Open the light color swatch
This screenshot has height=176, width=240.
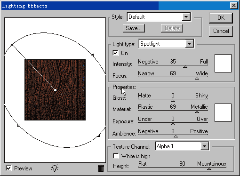(223, 64)
